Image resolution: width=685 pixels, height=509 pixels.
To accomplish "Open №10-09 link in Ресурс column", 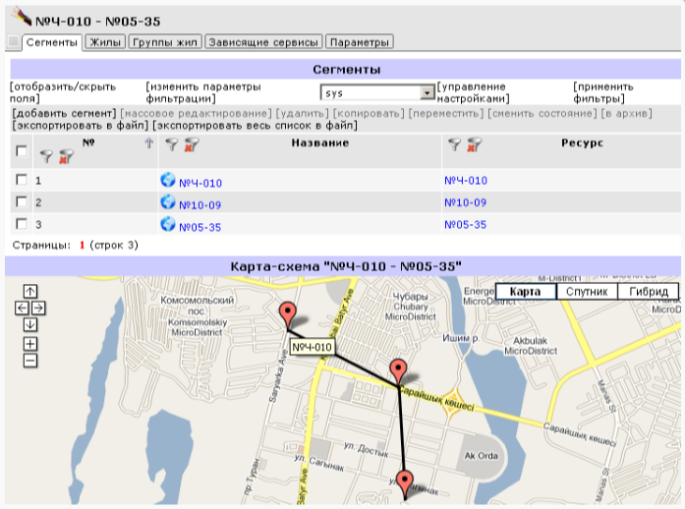I will pos(465,202).
